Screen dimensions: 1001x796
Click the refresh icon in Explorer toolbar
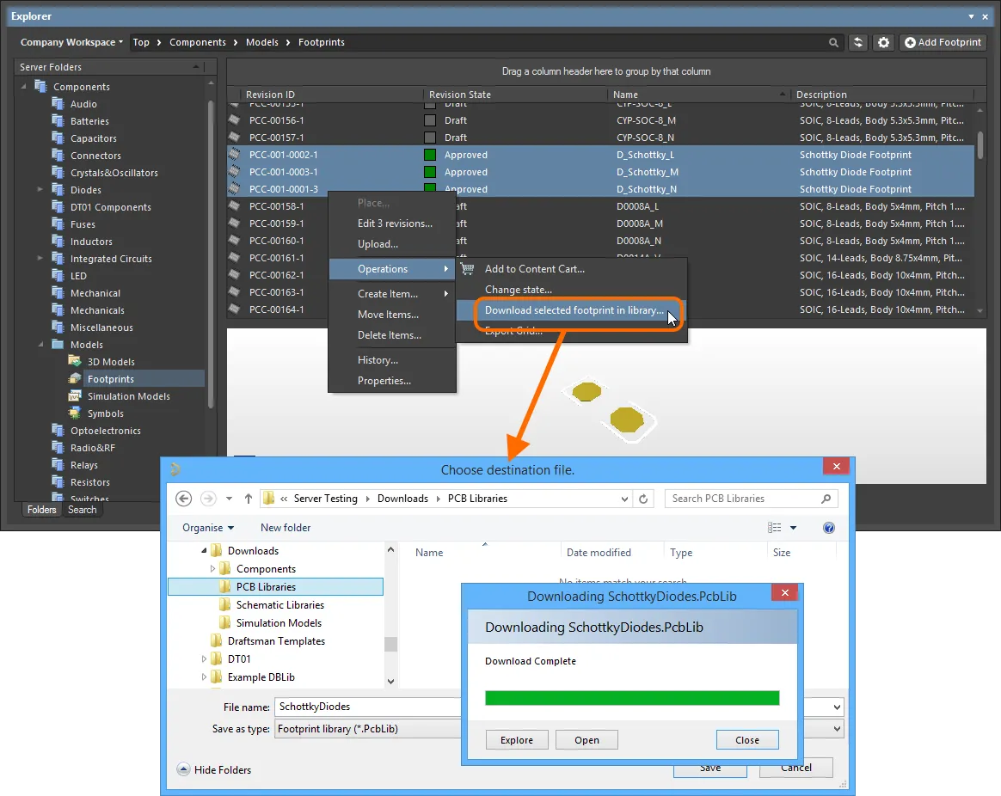pyautogui.click(x=857, y=42)
